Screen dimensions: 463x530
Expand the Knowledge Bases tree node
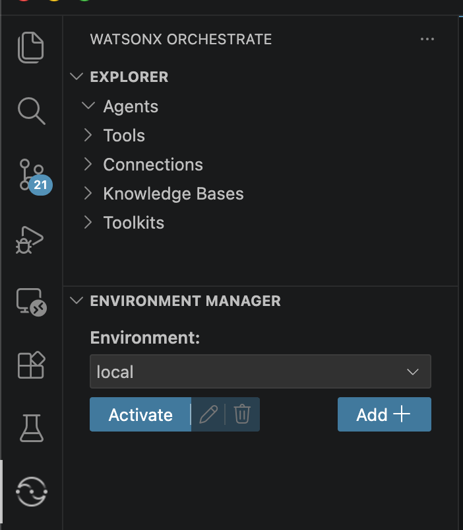coord(88,193)
